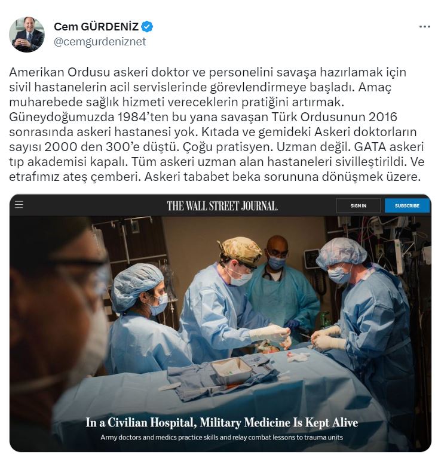435x458 pixels.
Task: Open the WSJ hamburger menu icon
Action: tap(19, 205)
